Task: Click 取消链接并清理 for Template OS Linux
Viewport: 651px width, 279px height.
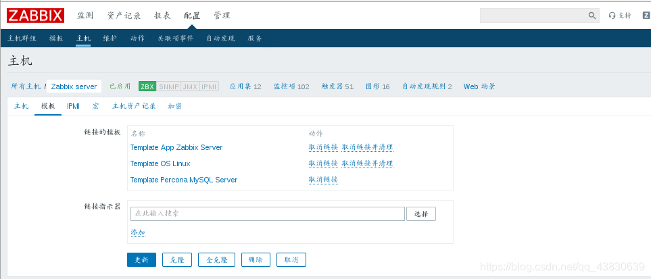Action: tap(367, 163)
